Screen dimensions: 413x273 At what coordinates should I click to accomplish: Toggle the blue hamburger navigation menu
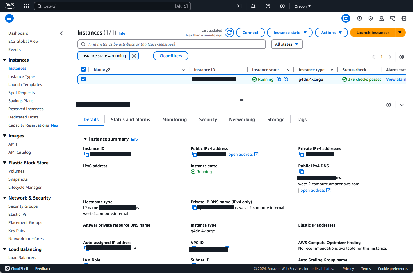click(9, 18)
